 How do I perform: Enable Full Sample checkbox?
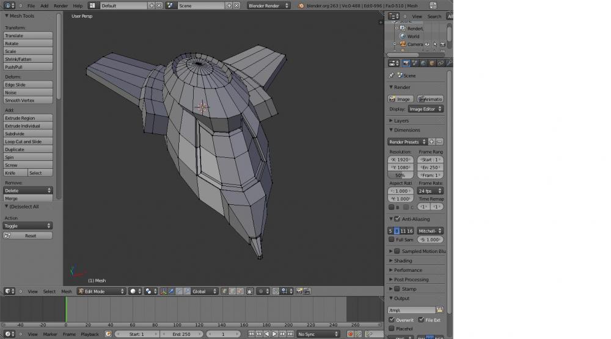[391, 240]
